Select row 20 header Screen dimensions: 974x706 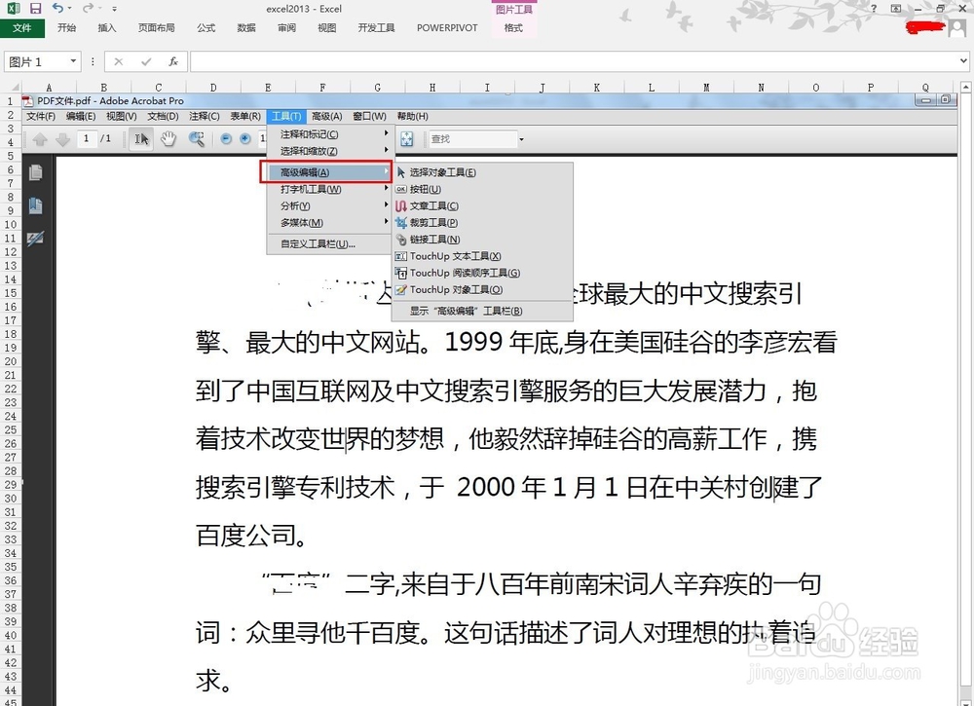pos(11,361)
